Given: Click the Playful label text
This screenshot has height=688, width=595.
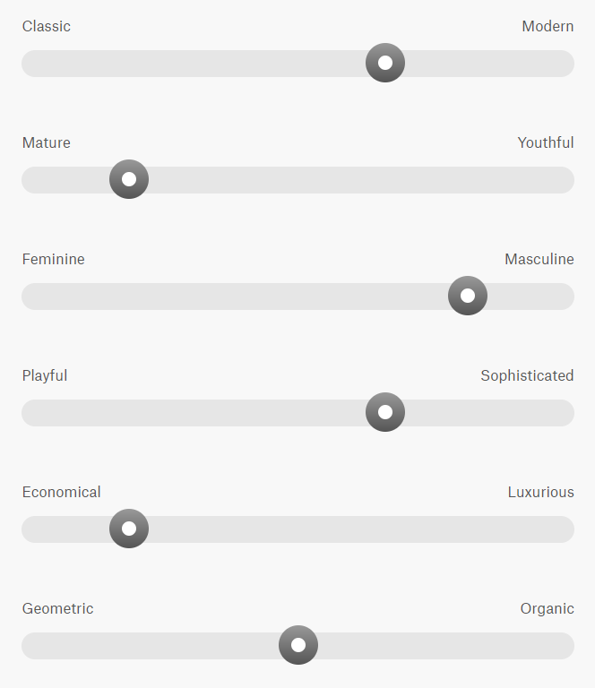Looking at the screenshot, I should click(x=45, y=375).
